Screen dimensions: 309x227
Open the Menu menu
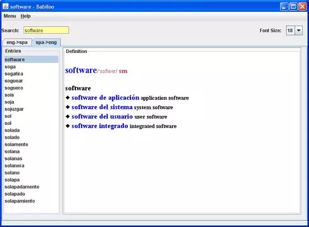click(x=9, y=16)
